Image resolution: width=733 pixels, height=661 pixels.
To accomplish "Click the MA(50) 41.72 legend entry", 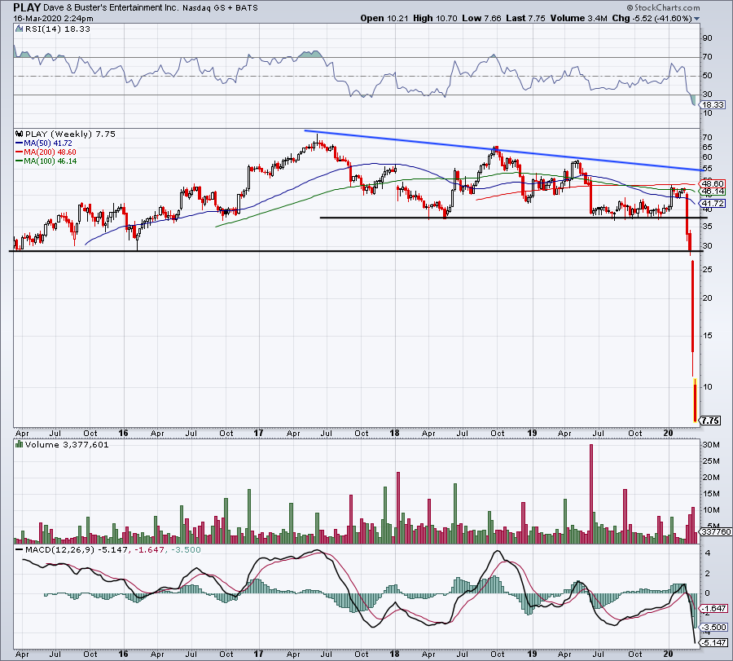I will pyautogui.click(x=44, y=143).
